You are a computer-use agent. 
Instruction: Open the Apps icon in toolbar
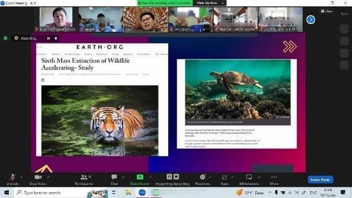(224, 178)
